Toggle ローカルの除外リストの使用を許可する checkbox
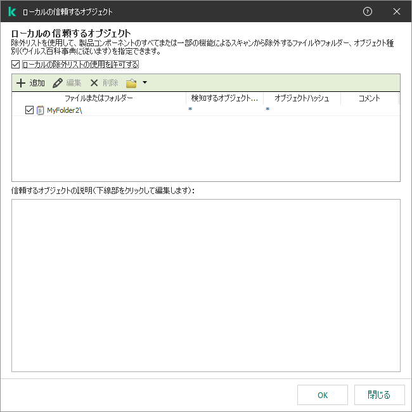 click(16, 65)
